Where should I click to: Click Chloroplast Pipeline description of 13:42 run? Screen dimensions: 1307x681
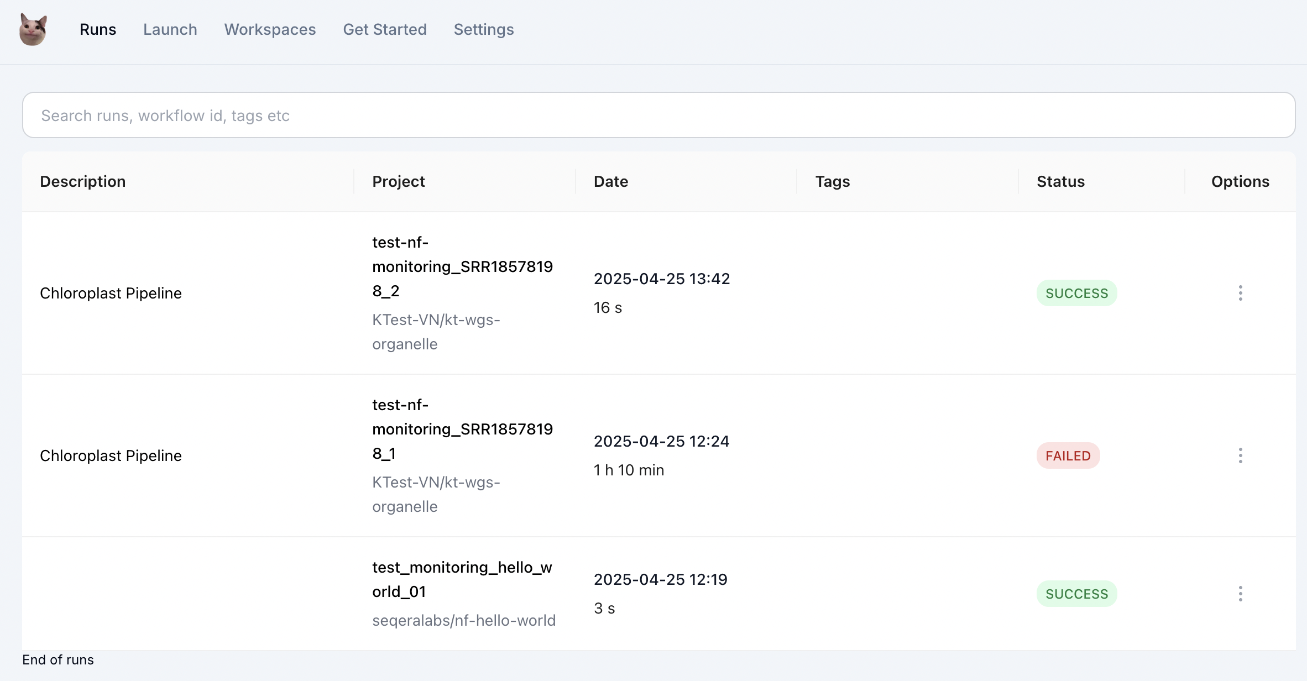[111, 293]
